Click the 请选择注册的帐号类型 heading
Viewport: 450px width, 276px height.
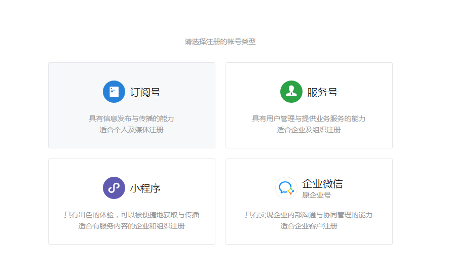tap(220, 42)
